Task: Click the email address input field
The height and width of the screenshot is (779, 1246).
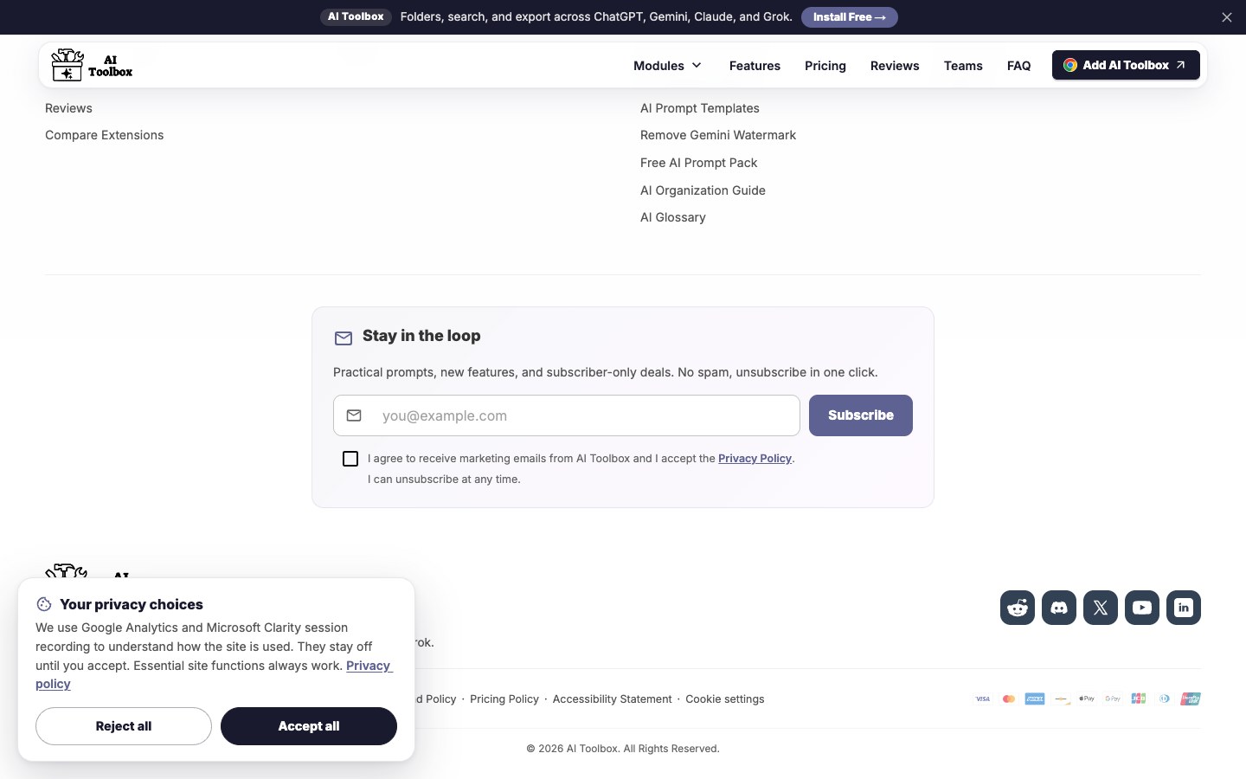Action: (x=567, y=415)
